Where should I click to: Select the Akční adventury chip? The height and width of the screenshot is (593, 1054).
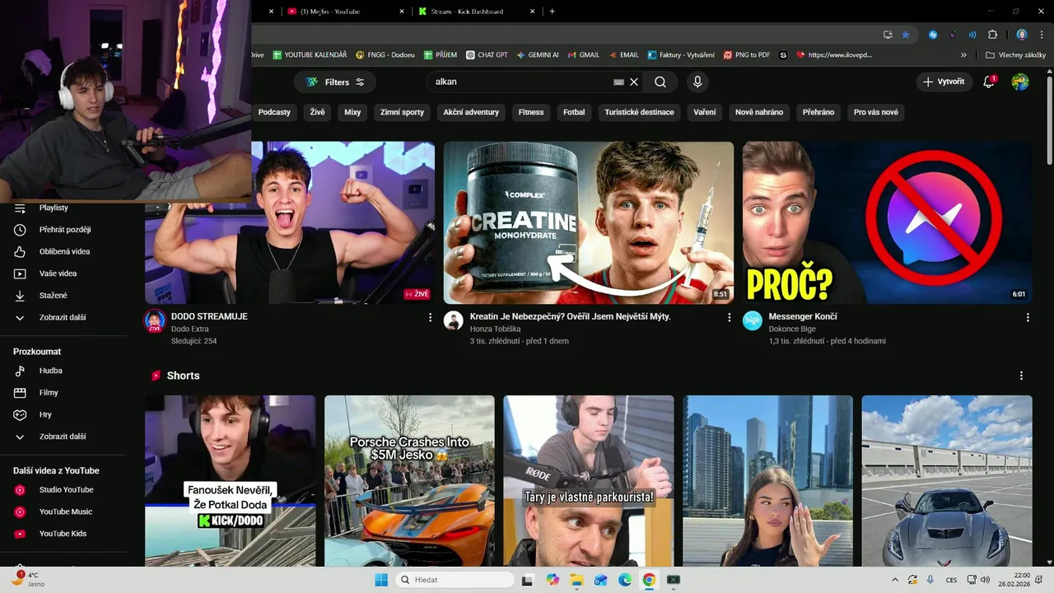471,112
